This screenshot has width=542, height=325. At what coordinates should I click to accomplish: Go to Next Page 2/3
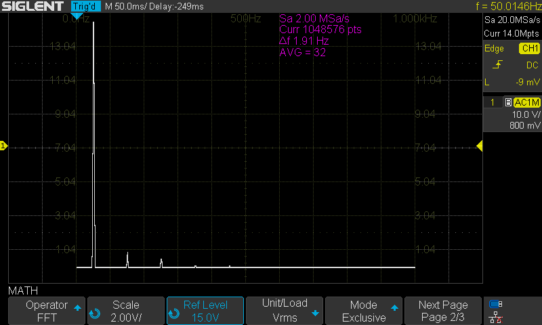[x=443, y=311]
